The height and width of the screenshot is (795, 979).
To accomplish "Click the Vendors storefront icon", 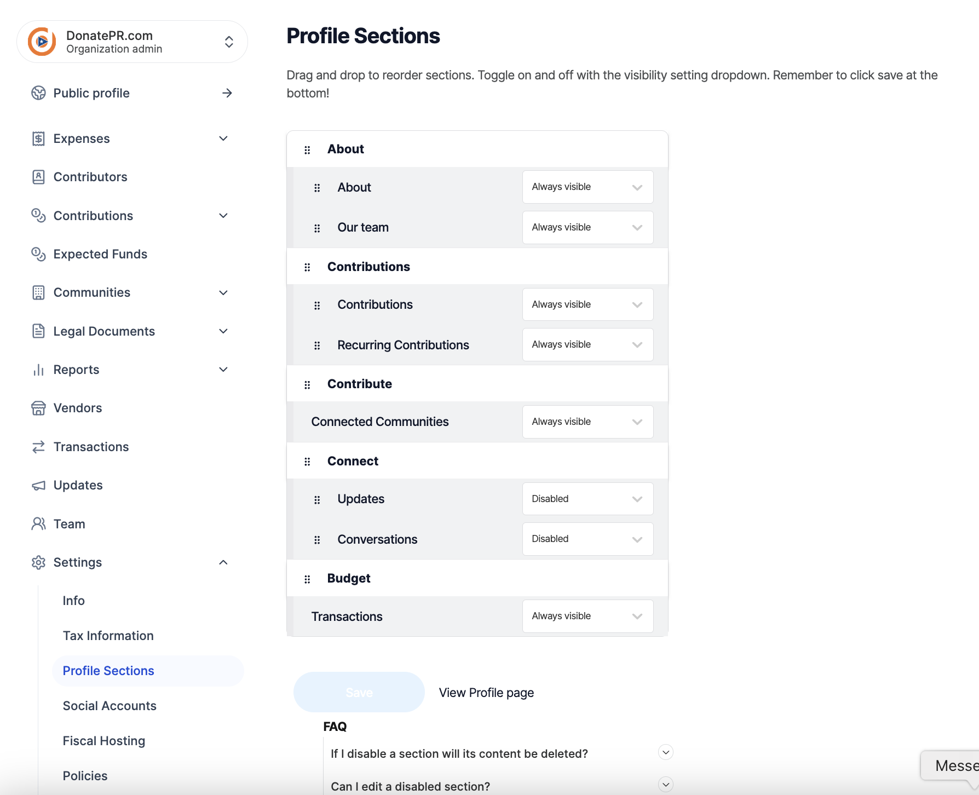I will point(38,408).
